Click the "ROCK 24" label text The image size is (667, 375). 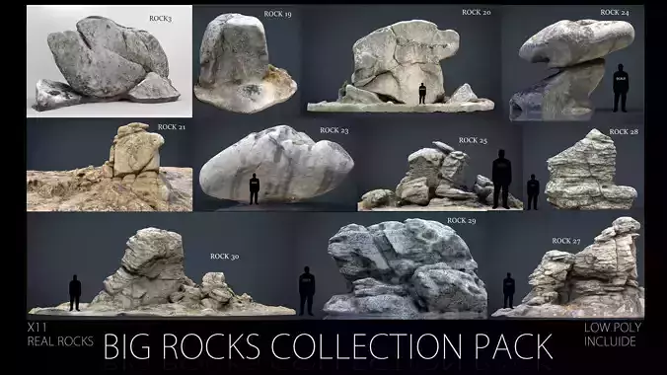[615, 13]
